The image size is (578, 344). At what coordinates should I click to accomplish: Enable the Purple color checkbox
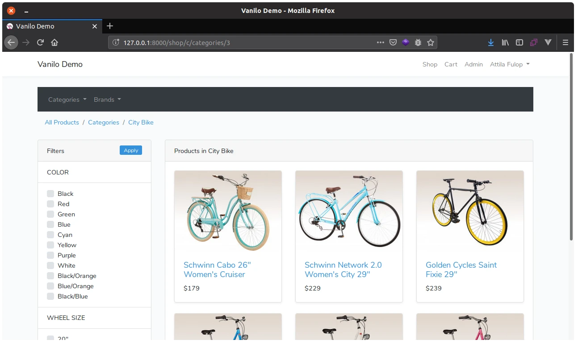[50, 255]
